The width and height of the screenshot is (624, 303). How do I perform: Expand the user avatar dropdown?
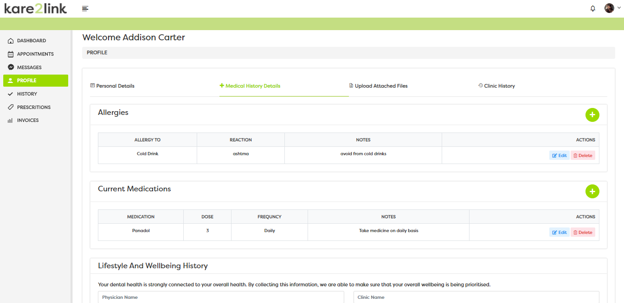[612, 8]
